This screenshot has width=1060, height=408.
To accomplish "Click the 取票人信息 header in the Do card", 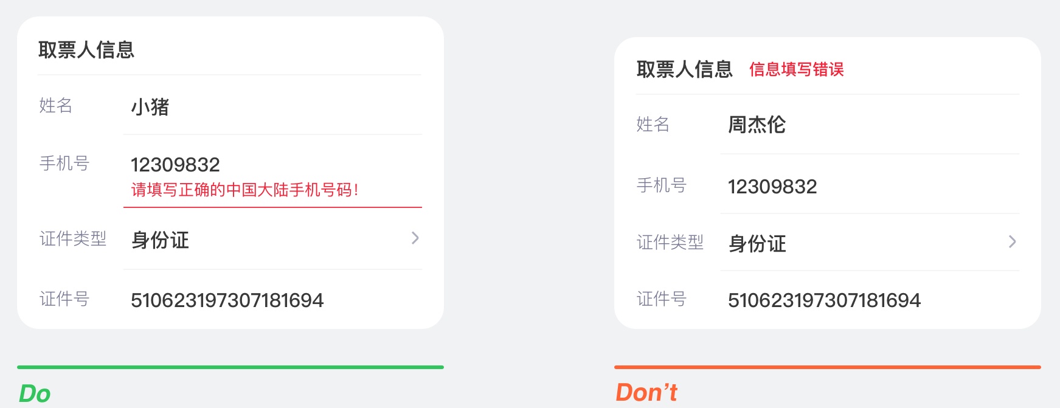I will pos(85,50).
